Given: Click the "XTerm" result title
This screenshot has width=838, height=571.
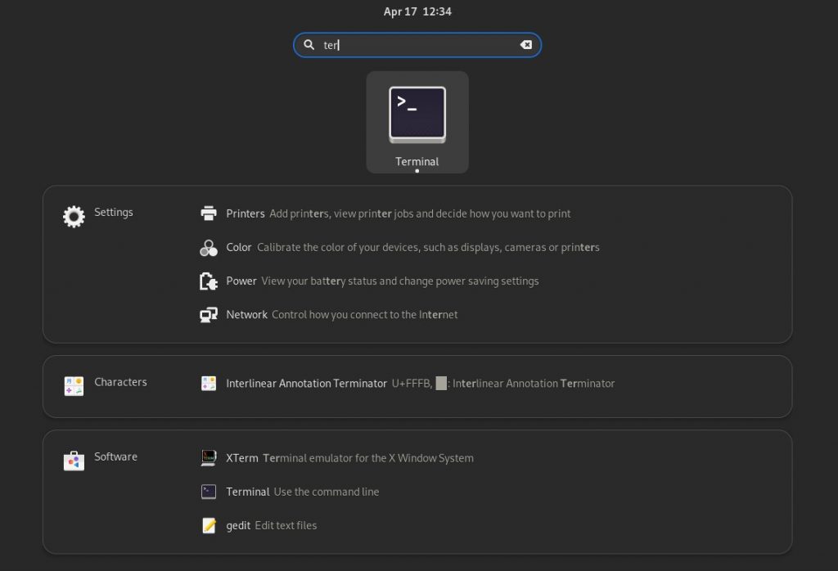Looking at the screenshot, I should pos(242,458).
